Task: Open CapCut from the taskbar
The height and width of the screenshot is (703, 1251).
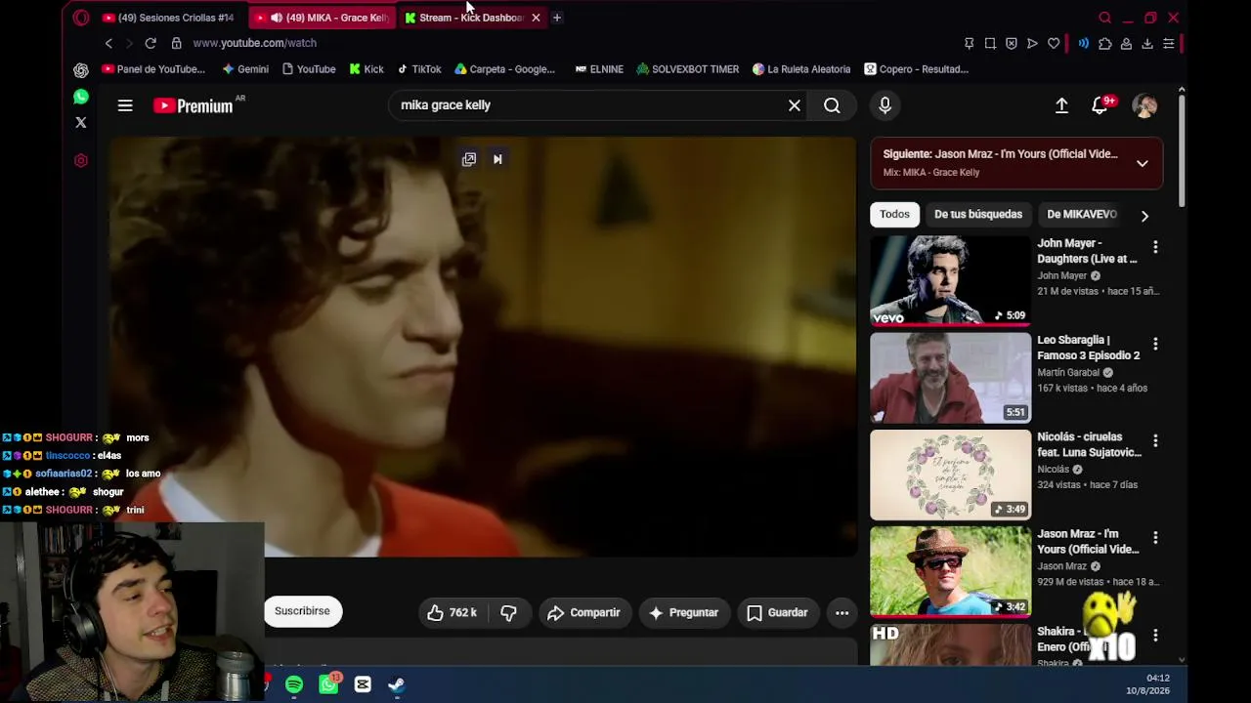Action: [x=363, y=684]
